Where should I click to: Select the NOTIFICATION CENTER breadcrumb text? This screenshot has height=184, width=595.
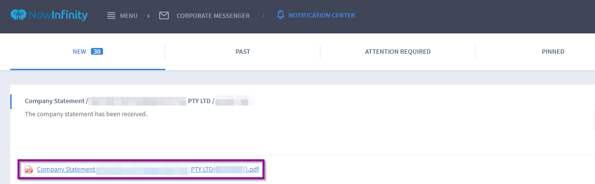coord(322,15)
